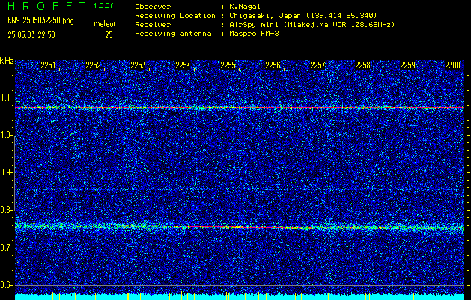This screenshot has width=471, height=300.
Task: Click the red carrier line near 1.07 kHz
Action: tap(240, 107)
